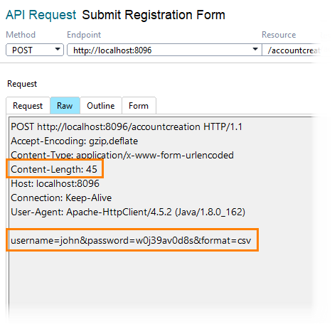This screenshot has height=324, width=332.
Task: Click the Accept-Encoding header line
Action: (x=75, y=141)
